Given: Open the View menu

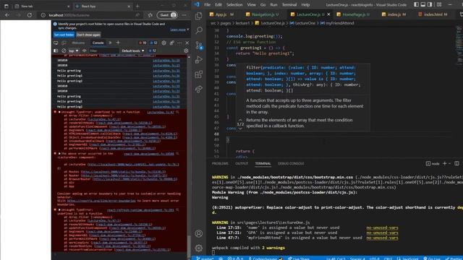Looking at the screenshot, I should pos(251,5).
